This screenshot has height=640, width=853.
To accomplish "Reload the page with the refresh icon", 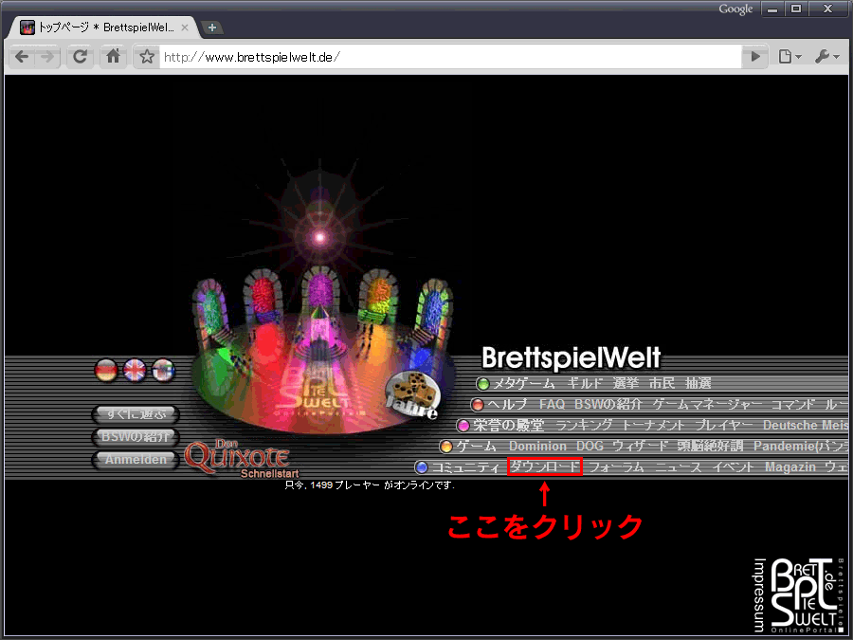I will tap(80, 56).
